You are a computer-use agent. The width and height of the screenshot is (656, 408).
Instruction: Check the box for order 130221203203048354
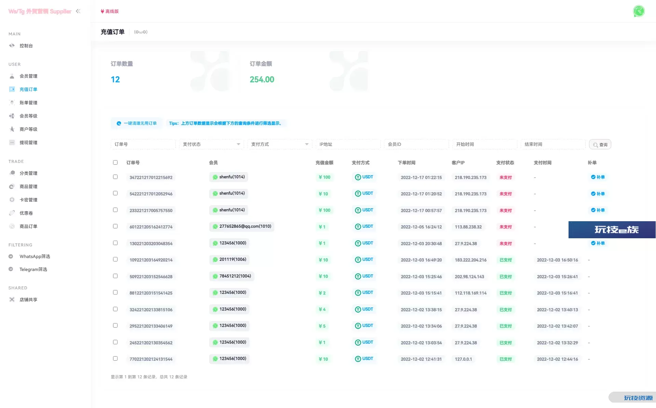click(115, 243)
